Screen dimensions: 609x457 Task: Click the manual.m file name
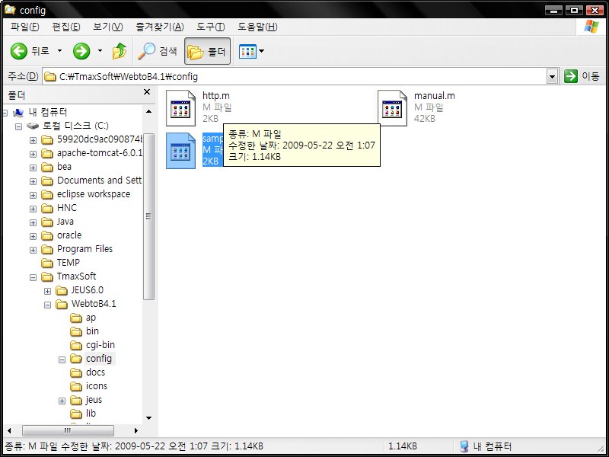click(x=434, y=96)
